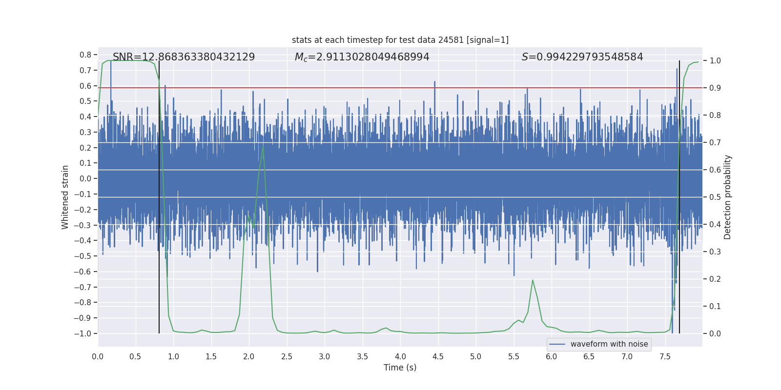Click the black vertical marker near 0.8 seconds
The height and width of the screenshot is (390, 781).
point(159,292)
